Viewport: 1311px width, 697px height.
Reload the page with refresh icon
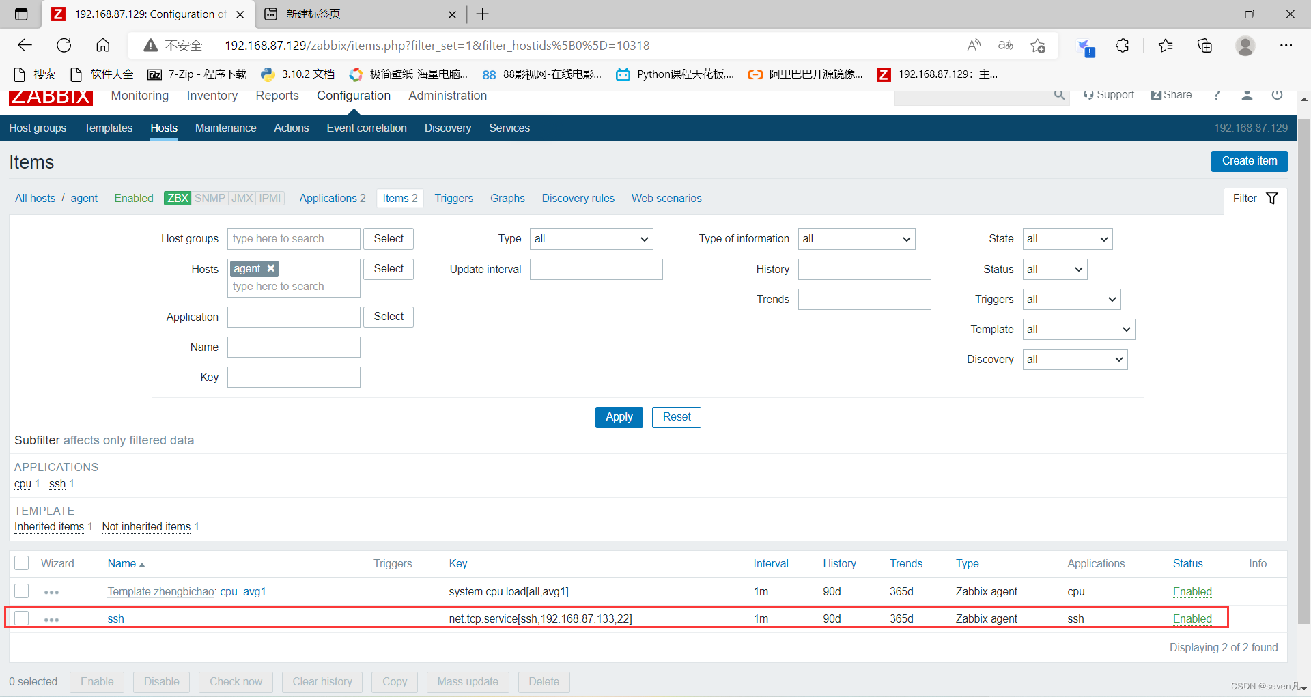(x=64, y=45)
